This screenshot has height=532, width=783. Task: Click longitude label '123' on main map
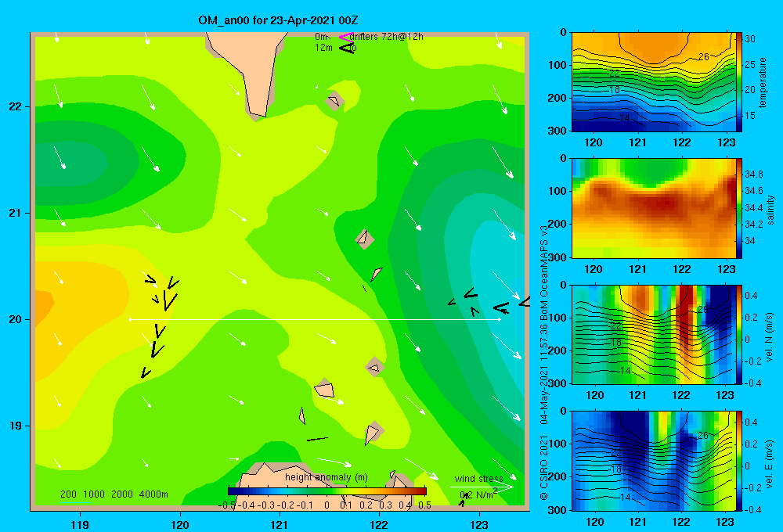click(479, 524)
